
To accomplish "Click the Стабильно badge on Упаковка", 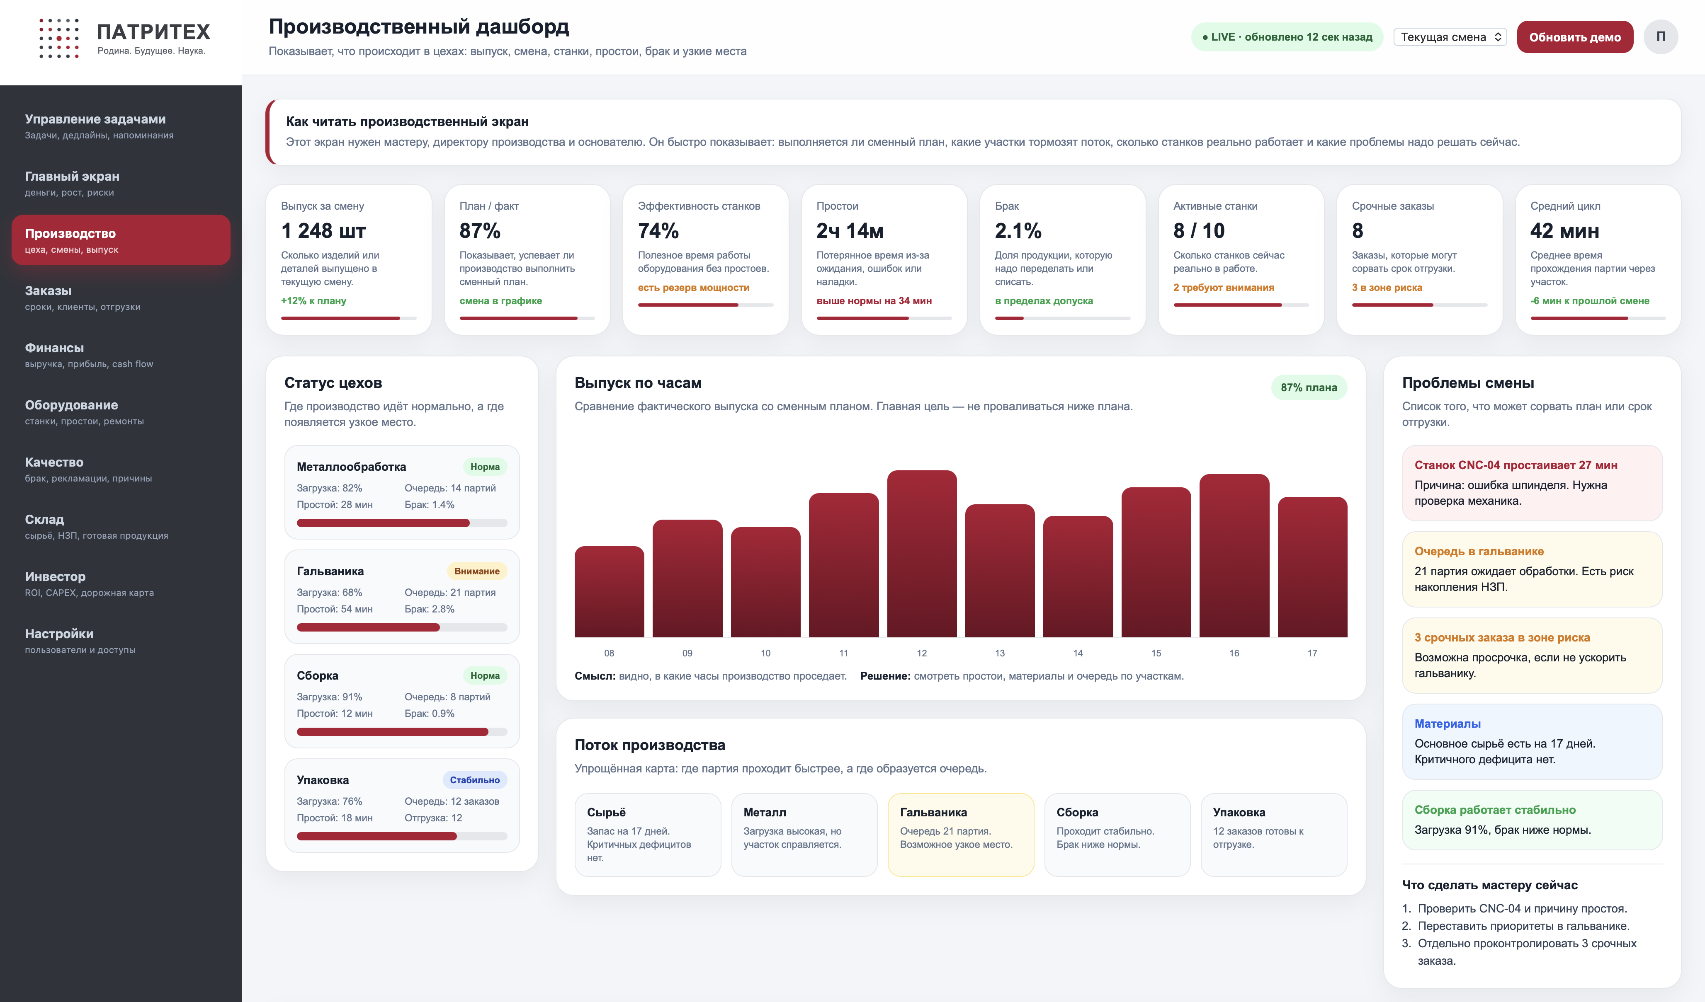I will (474, 779).
